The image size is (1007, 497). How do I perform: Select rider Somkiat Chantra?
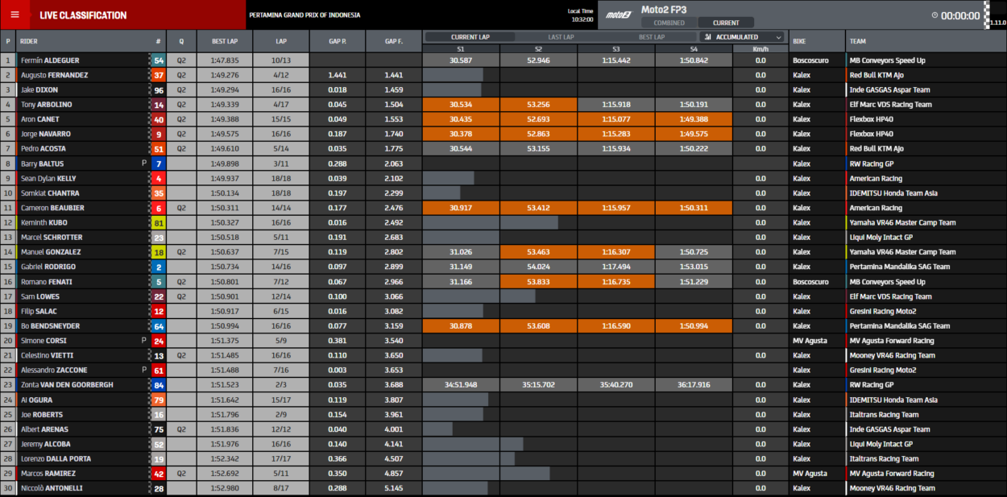coord(50,193)
